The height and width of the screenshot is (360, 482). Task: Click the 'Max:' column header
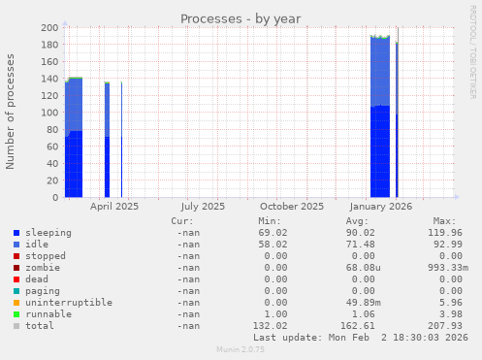pos(445,221)
